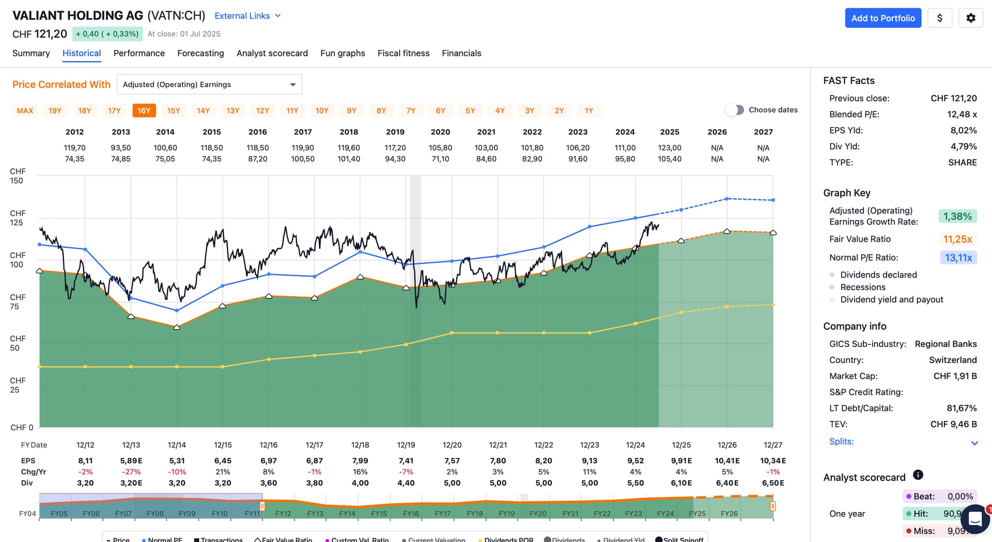Open the External Links dropdown

coord(247,16)
